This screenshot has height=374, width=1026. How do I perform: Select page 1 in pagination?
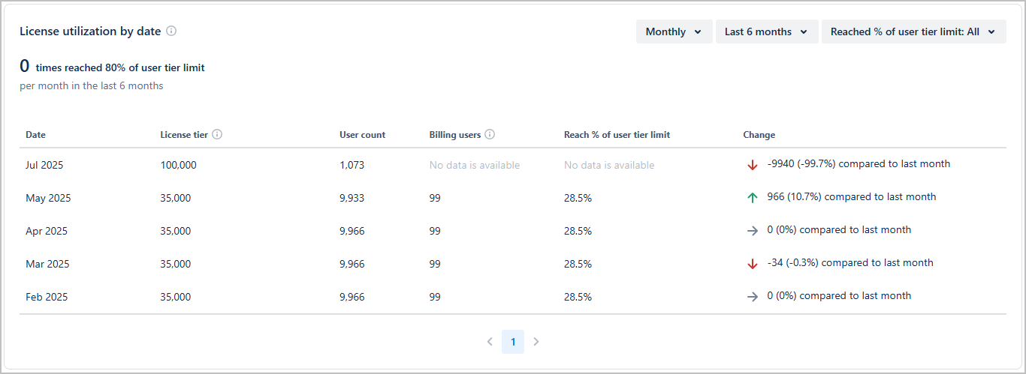[x=513, y=342]
